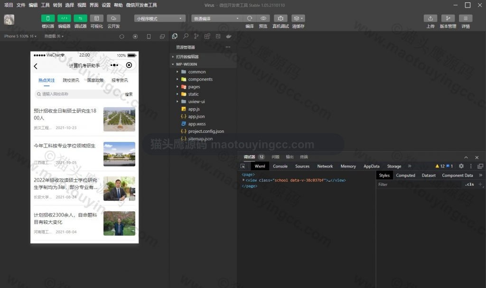Open the 设置 menu
The height and width of the screenshot is (288, 486).
tap(106, 5)
